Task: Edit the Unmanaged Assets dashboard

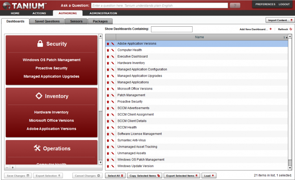Action: tap(112, 153)
